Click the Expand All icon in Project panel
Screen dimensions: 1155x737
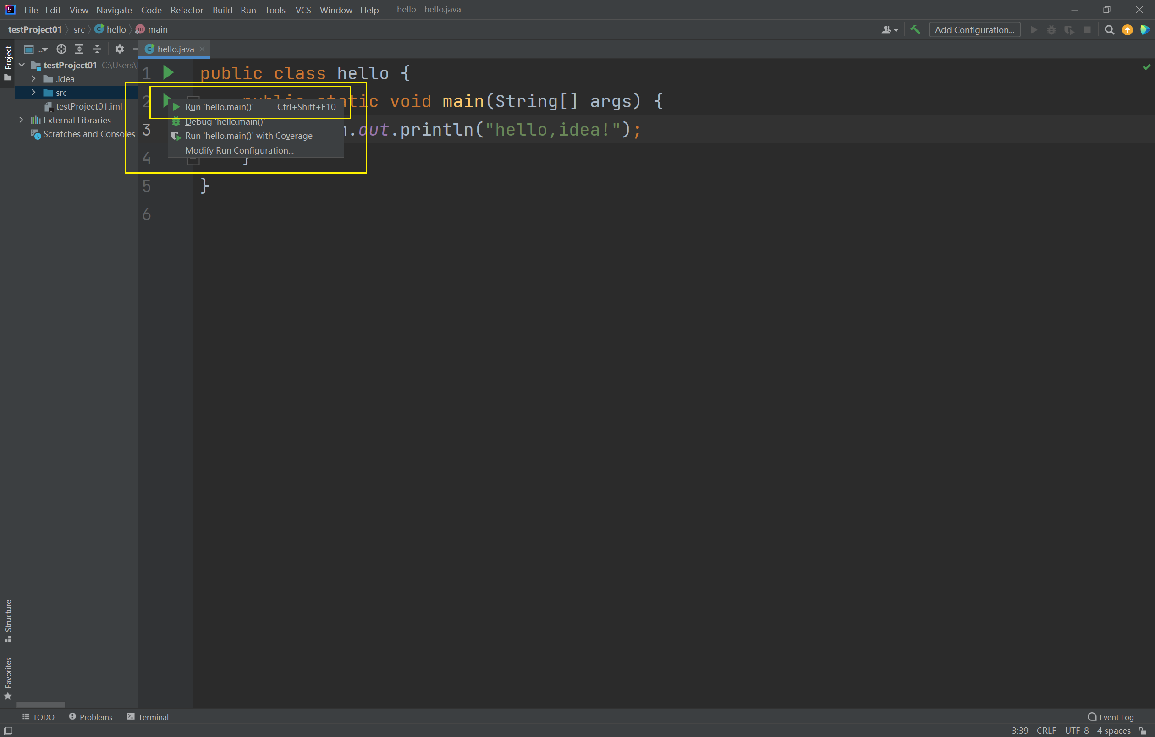[79, 49]
